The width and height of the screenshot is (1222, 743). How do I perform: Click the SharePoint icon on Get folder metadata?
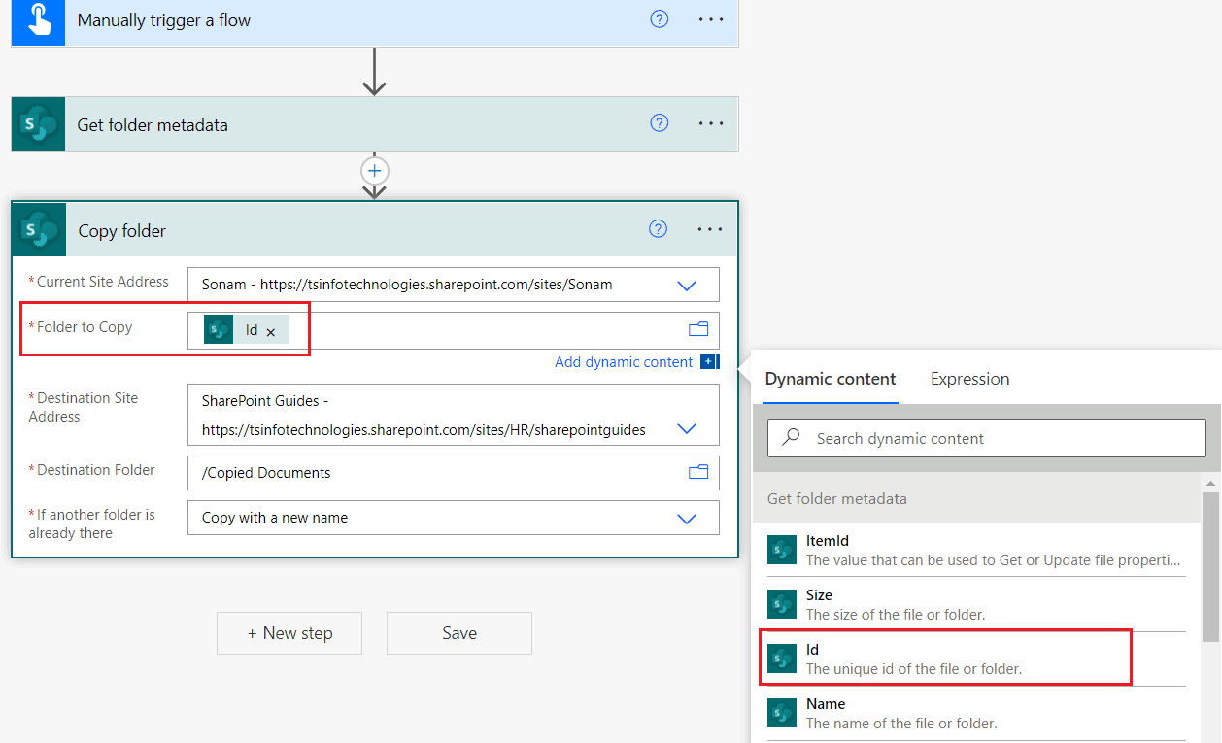click(37, 123)
